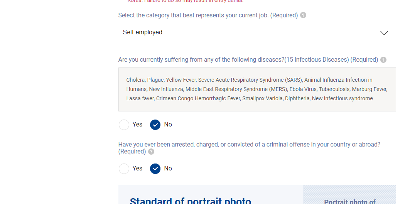
Task: Click help icon beside criminal offense question
Action: pos(151,152)
